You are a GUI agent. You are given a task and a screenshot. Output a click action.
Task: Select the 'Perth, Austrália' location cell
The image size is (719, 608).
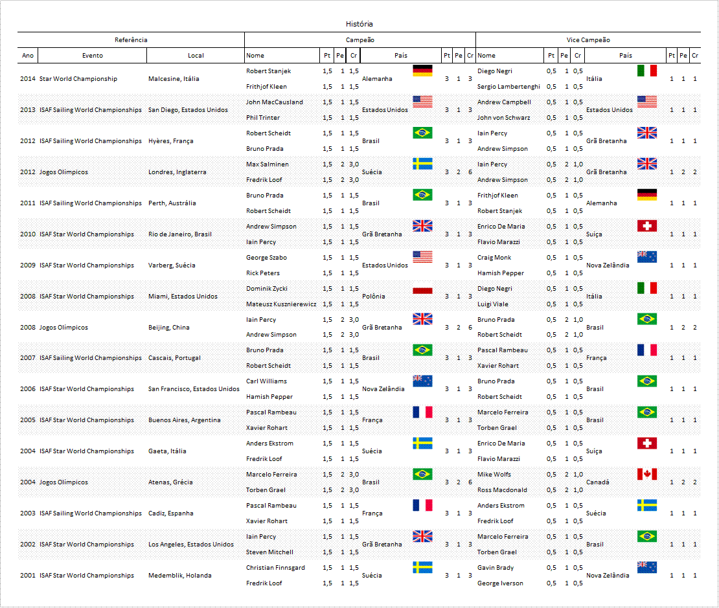click(x=172, y=203)
